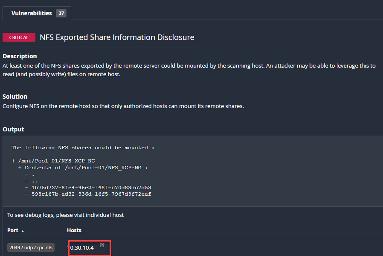Click the 2049 / udp / rpc-nfs port tag
Viewport: 383px width, 256px height.
coord(31,247)
